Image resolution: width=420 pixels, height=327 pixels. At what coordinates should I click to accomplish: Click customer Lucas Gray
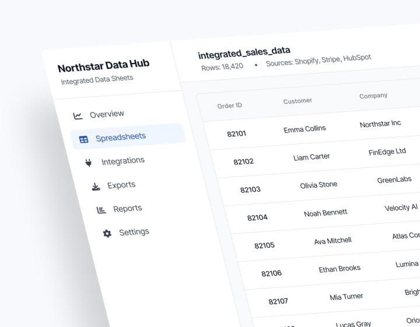pos(353,324)
